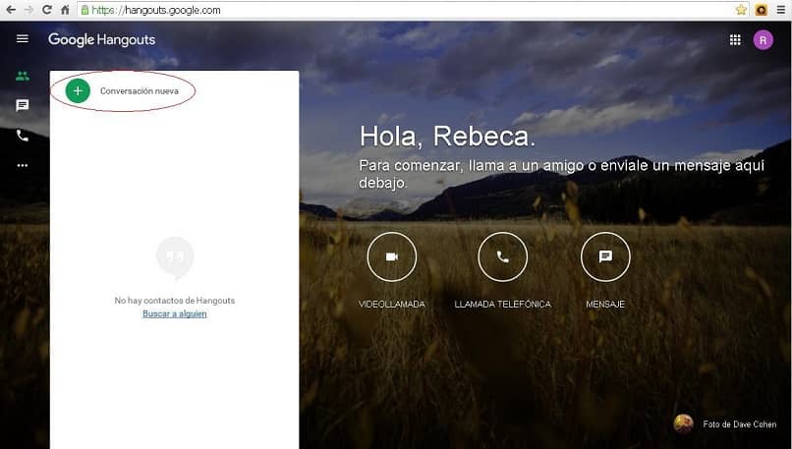Follow the Buscar a alguien link
The image size is (792, 449).
pos(174,313)
